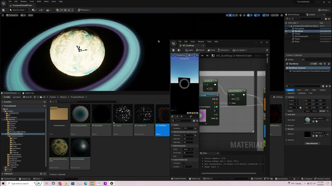This screenshot has height=186, width=332.
Task: Save the current level with the disk icon
Action: (3, 10)
